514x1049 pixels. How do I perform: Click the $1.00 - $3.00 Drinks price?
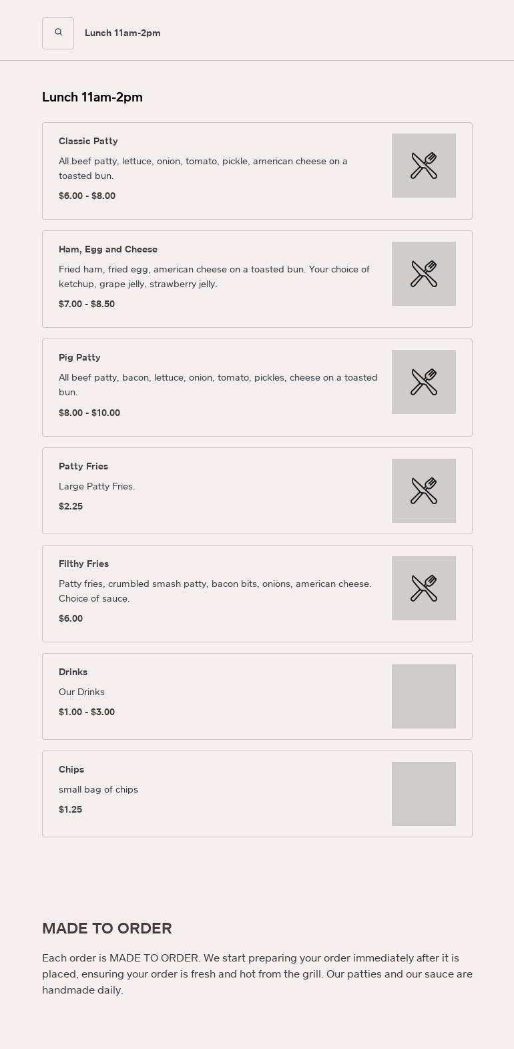(87, 712)
